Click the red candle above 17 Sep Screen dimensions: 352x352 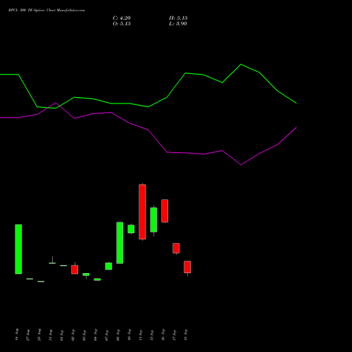[x=176, y=249]
